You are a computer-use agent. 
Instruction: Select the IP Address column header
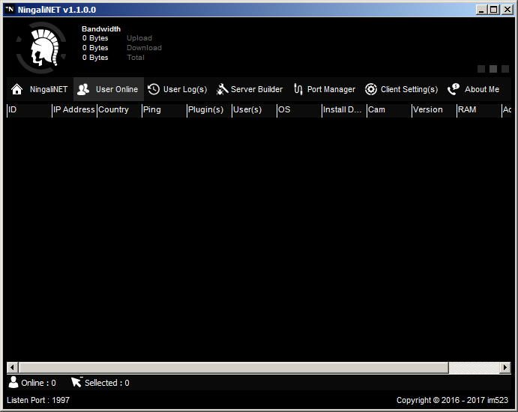[x=73, y=109]
